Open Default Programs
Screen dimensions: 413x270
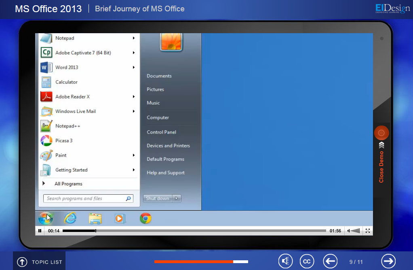tap(165, 159)
